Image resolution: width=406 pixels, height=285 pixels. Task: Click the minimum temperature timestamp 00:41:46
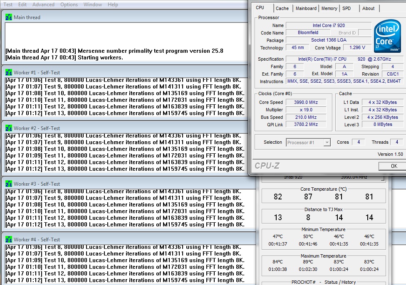click(308, 244)
